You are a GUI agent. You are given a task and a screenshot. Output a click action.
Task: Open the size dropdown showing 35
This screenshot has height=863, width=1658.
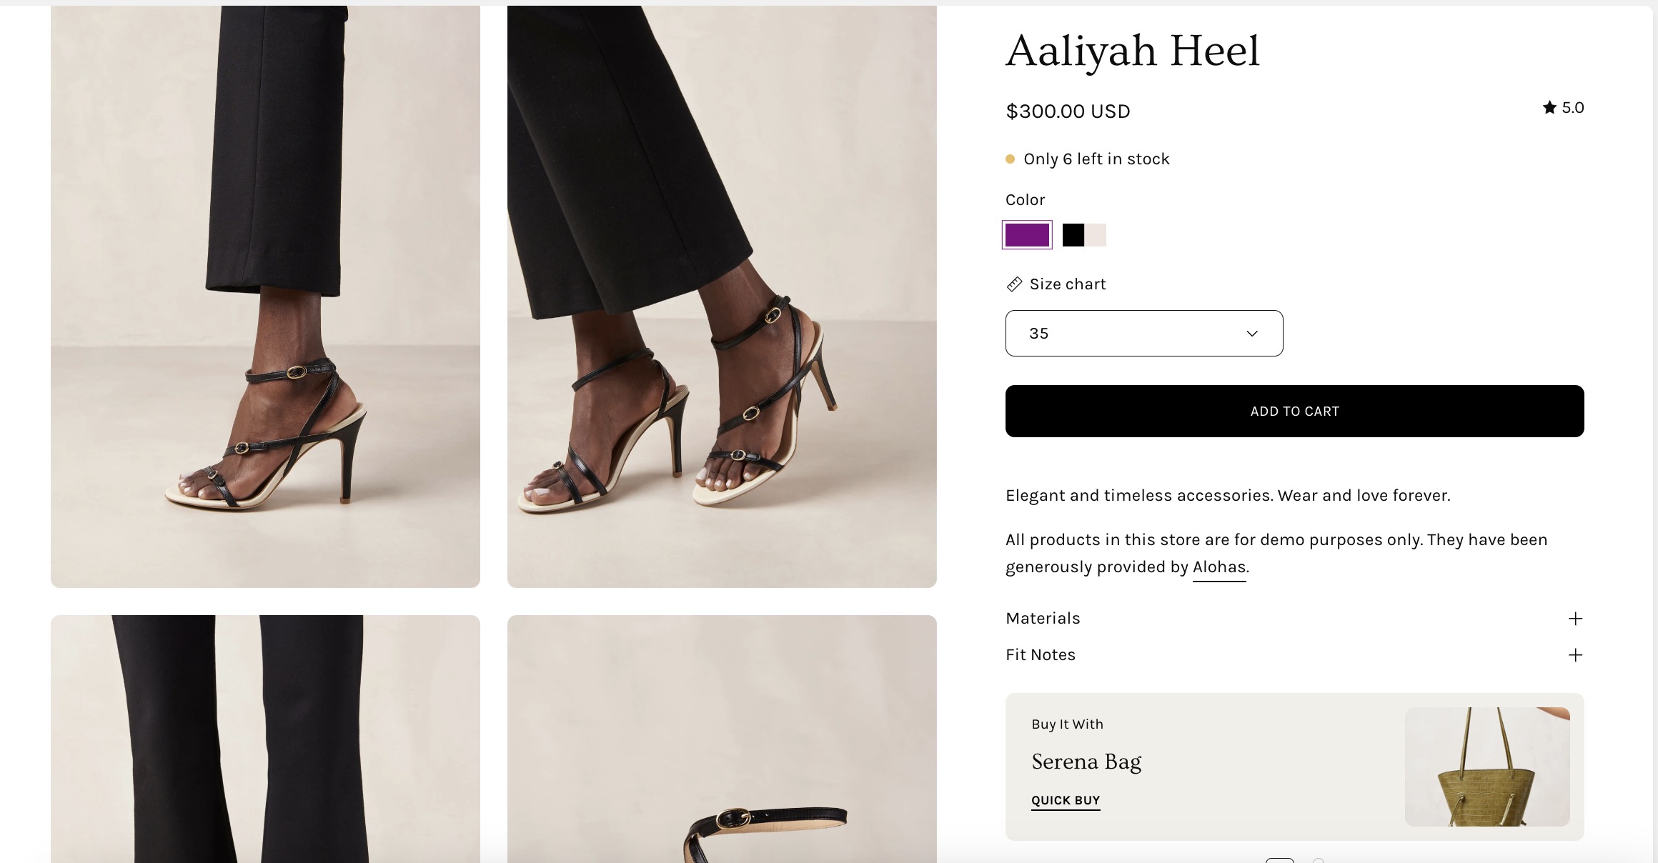click(x=1143, y=334)
